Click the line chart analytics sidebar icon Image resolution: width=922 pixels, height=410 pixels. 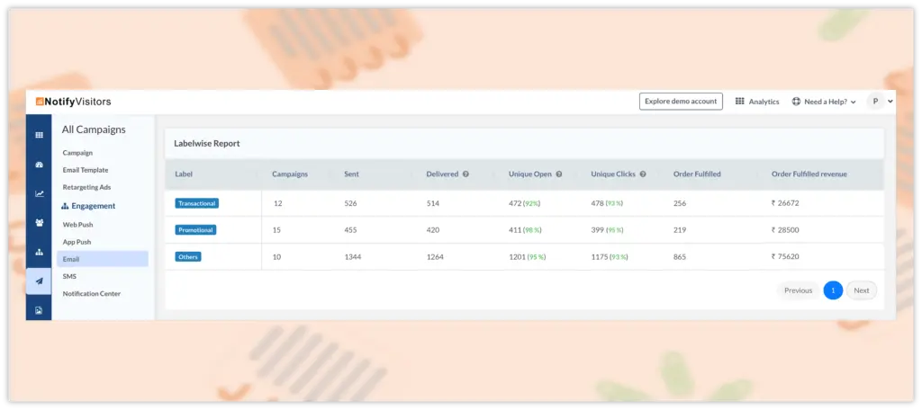click(39, 193)
